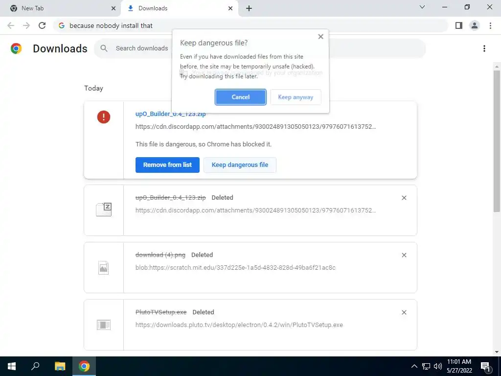
Task: Show hidden system tray icons
Action: pos(414,366)
